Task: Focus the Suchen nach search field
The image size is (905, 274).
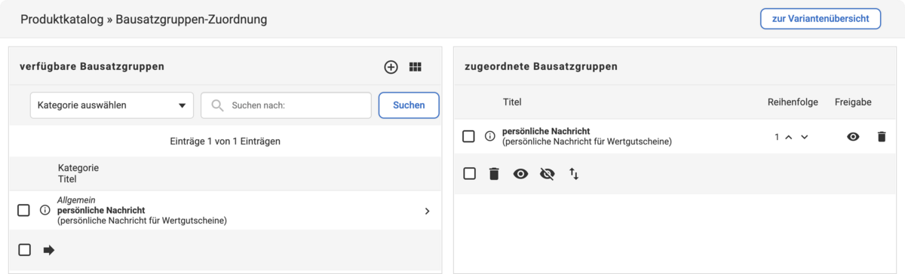Action: click(286, 105)
